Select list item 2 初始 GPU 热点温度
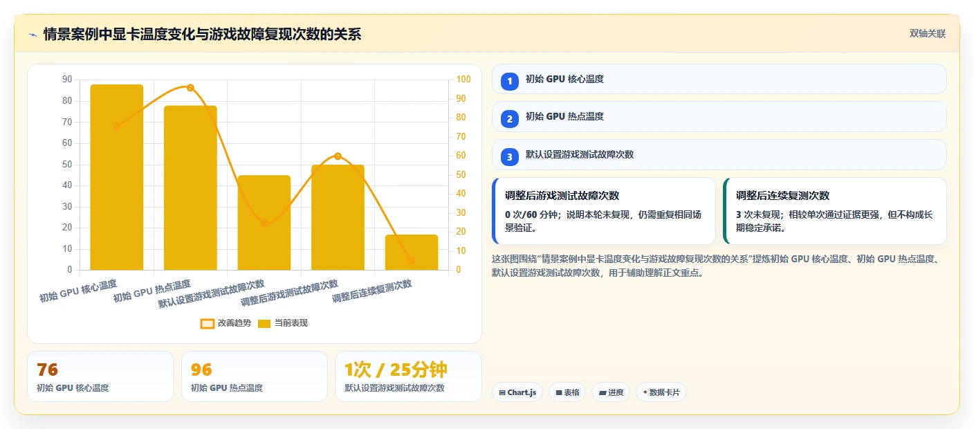974x429 pixels. coord(719,117)
